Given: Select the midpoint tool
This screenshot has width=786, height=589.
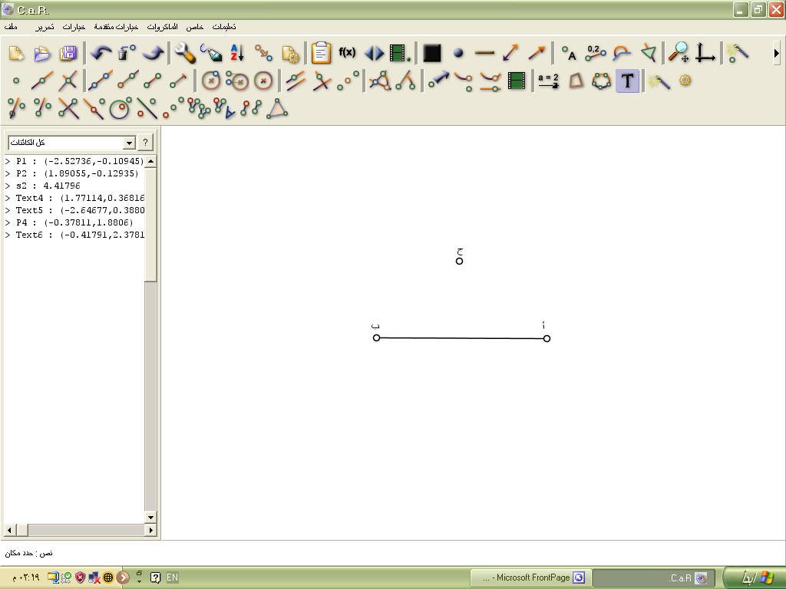Looking at the screenshot, I should coord(348,81).
